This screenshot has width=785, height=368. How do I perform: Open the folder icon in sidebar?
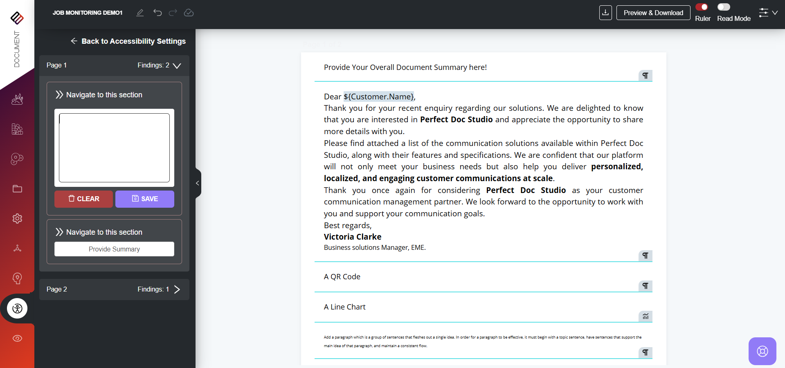(x=17, y=188)
